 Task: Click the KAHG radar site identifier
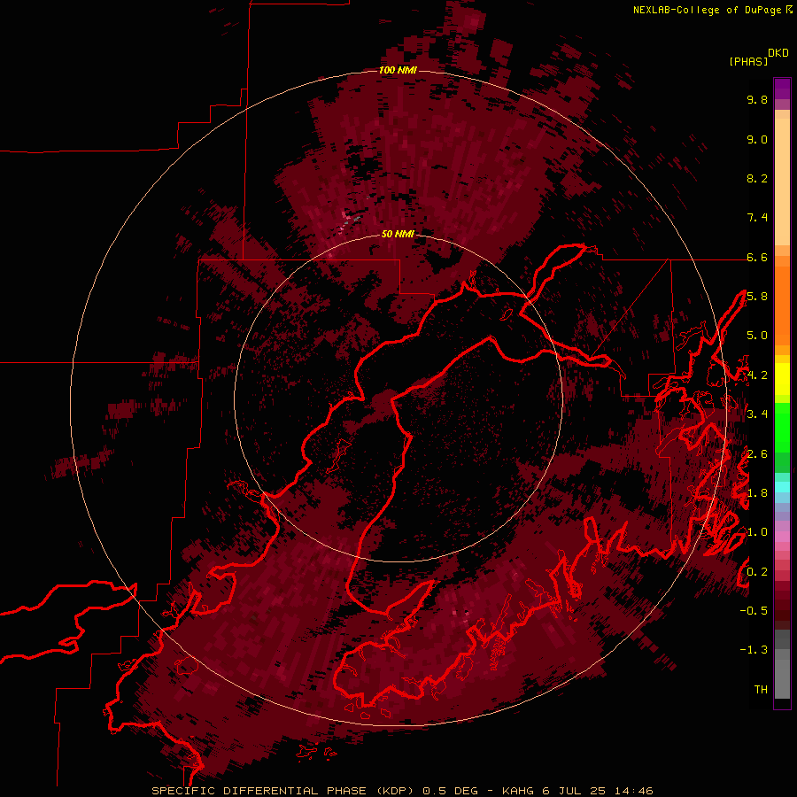point(518,791)
